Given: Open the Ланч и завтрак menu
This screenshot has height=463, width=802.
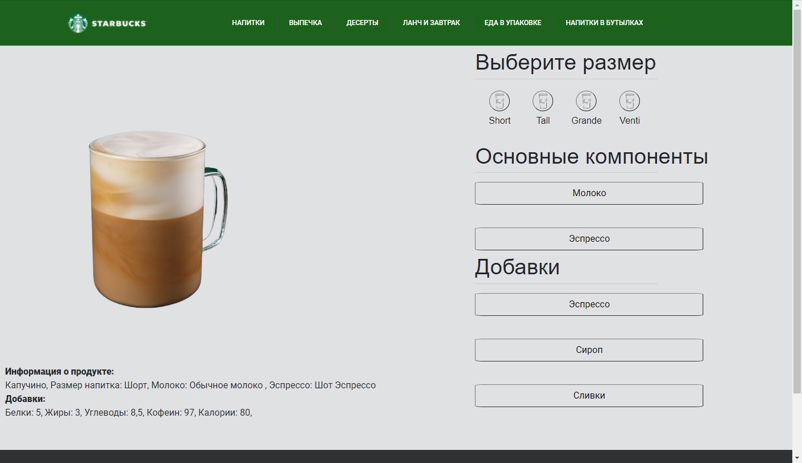Looking at the screenshot, I should click(x=432, y=23).
